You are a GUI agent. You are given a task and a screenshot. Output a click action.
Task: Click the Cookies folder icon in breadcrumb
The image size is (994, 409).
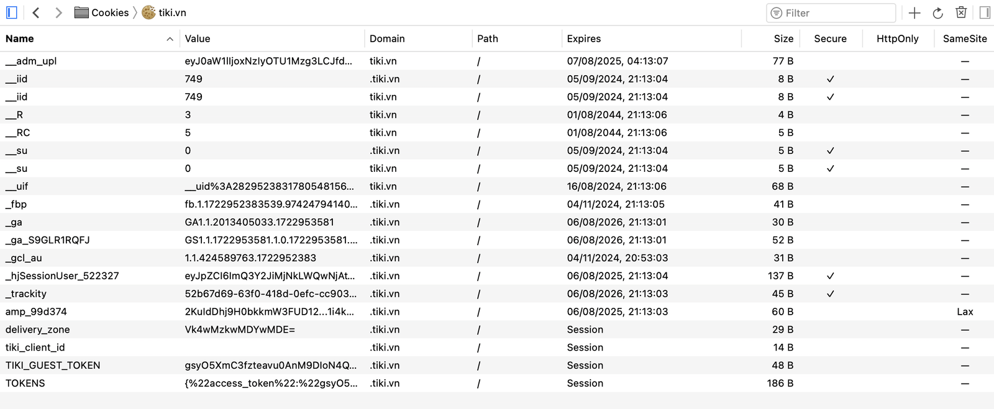tap(81, 12)
